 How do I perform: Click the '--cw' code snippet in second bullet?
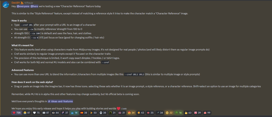point(31,29)
